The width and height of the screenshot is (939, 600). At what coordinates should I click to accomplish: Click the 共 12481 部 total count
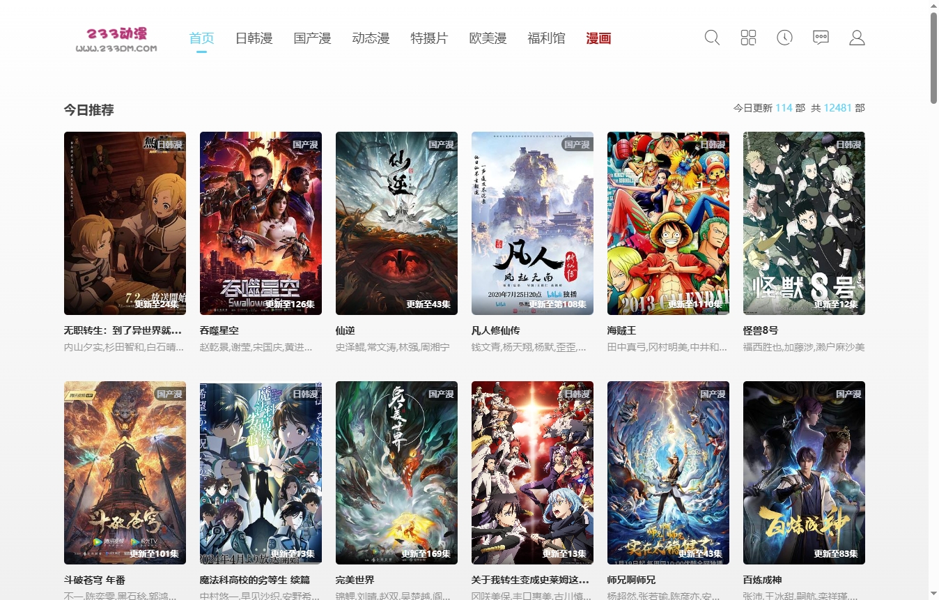[838, 108]
